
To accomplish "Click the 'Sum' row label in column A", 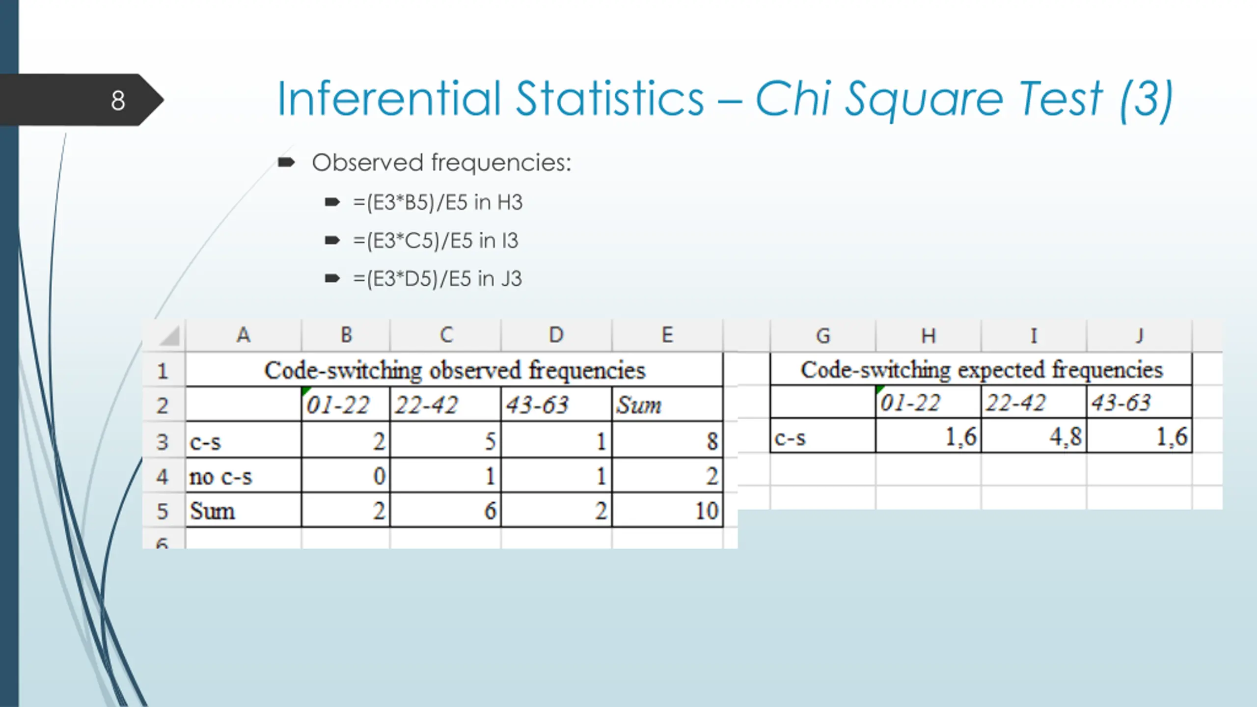I will [x=244, y=511].
